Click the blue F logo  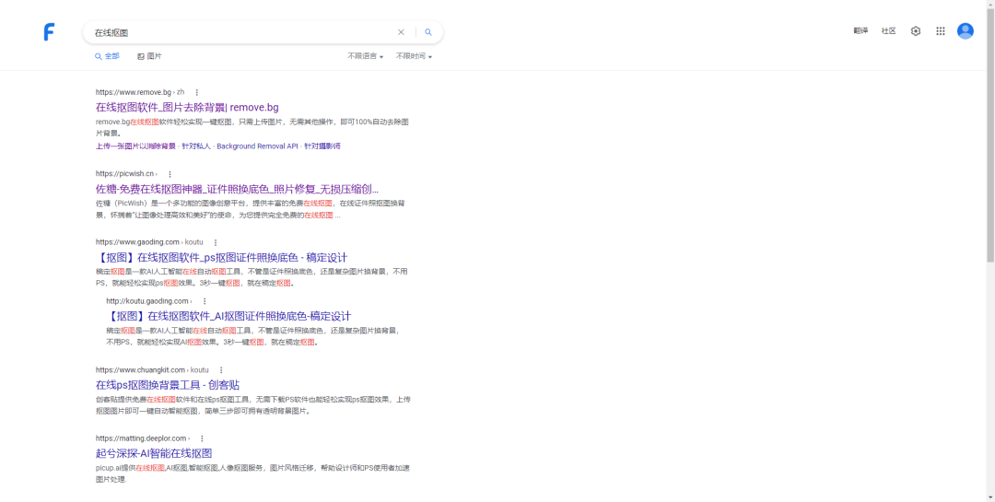click(x=49, y=31)
